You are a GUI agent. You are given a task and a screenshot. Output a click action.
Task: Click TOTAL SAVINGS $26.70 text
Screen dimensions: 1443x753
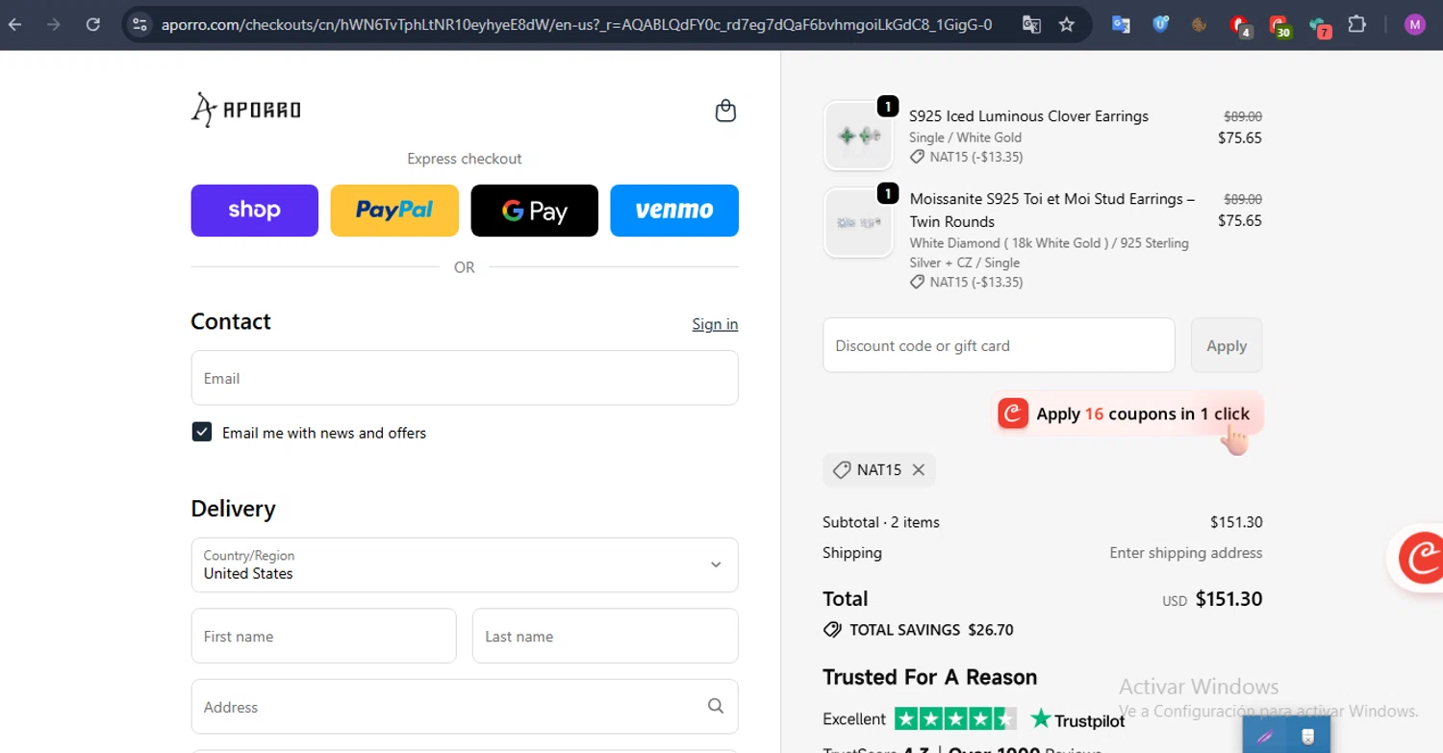(x=931, y=630)
